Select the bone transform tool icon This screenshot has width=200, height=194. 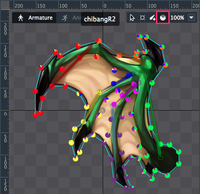[x=142, y=18]
